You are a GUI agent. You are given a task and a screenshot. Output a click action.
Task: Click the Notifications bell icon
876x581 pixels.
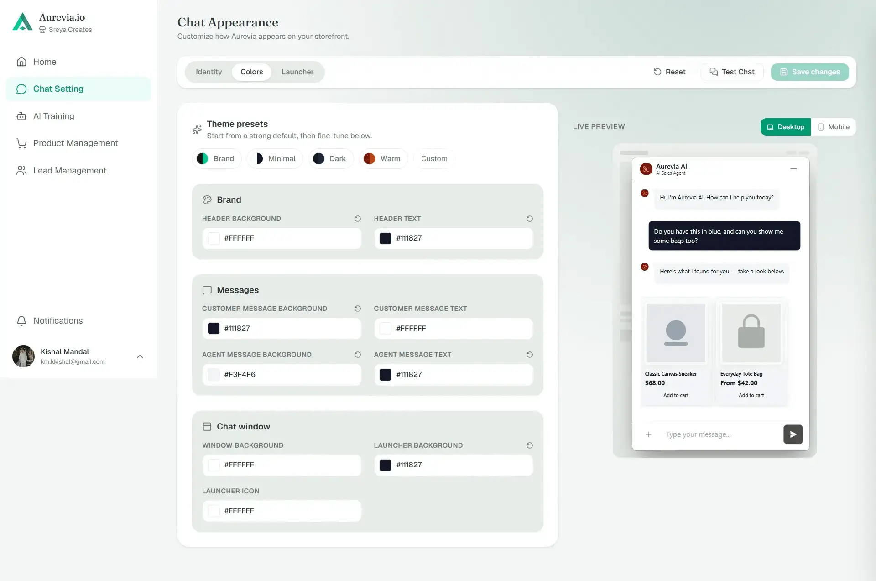pos(21,321)
